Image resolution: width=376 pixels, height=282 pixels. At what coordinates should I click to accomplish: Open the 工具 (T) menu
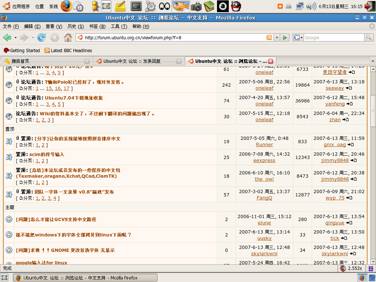[x=119, y=26]
